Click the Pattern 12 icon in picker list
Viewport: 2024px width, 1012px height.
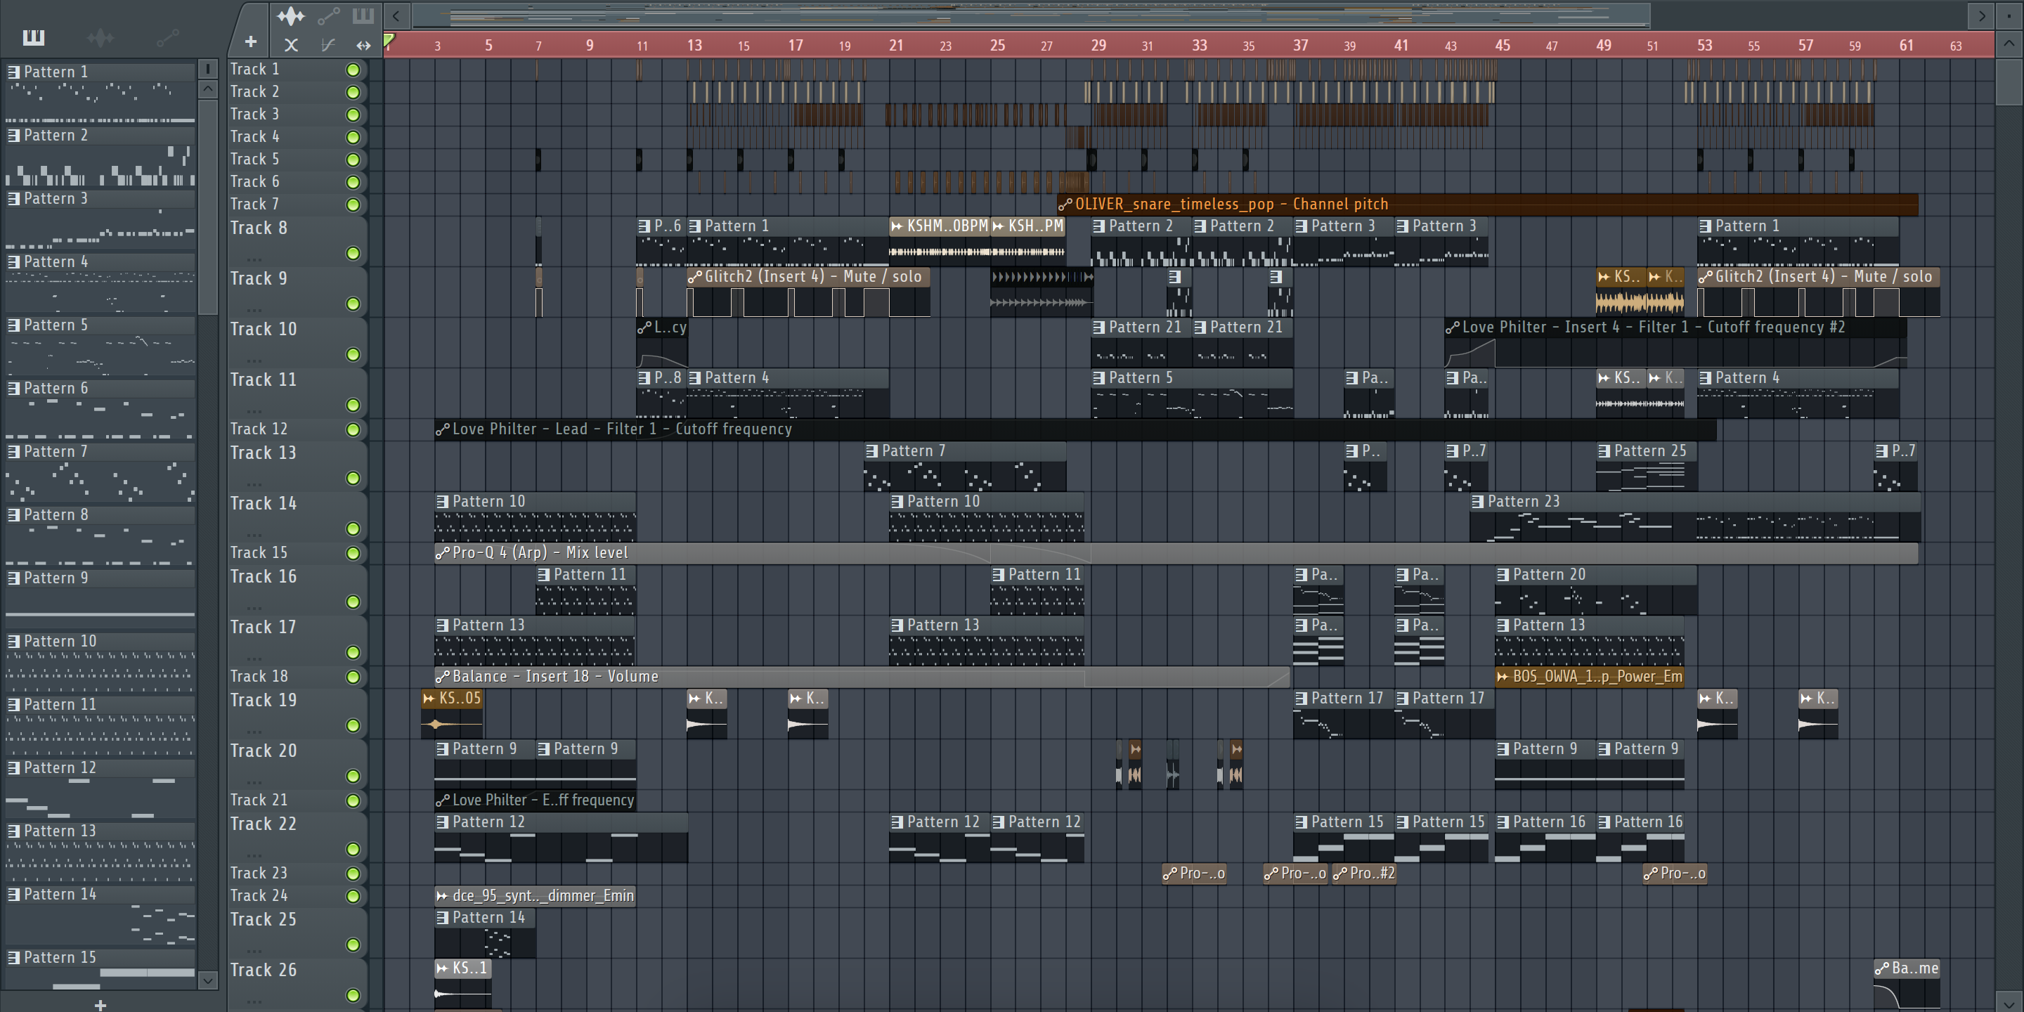point(13,767)
